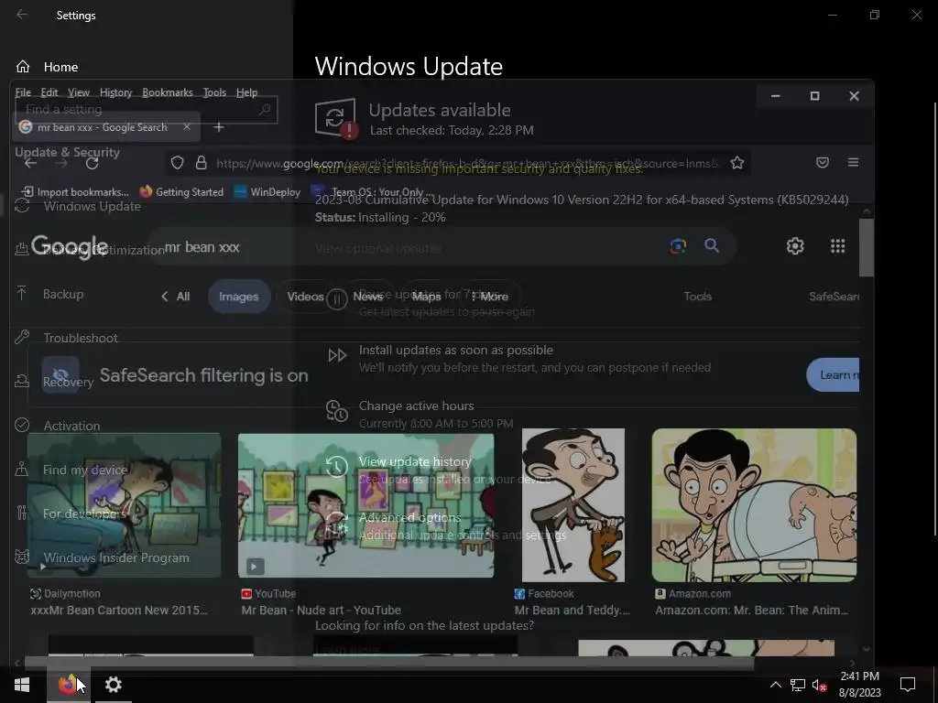Viewport: 938px width, 703px height.
Task: Click the Firefox horizontal scrollbar
Action: point(388,663)
